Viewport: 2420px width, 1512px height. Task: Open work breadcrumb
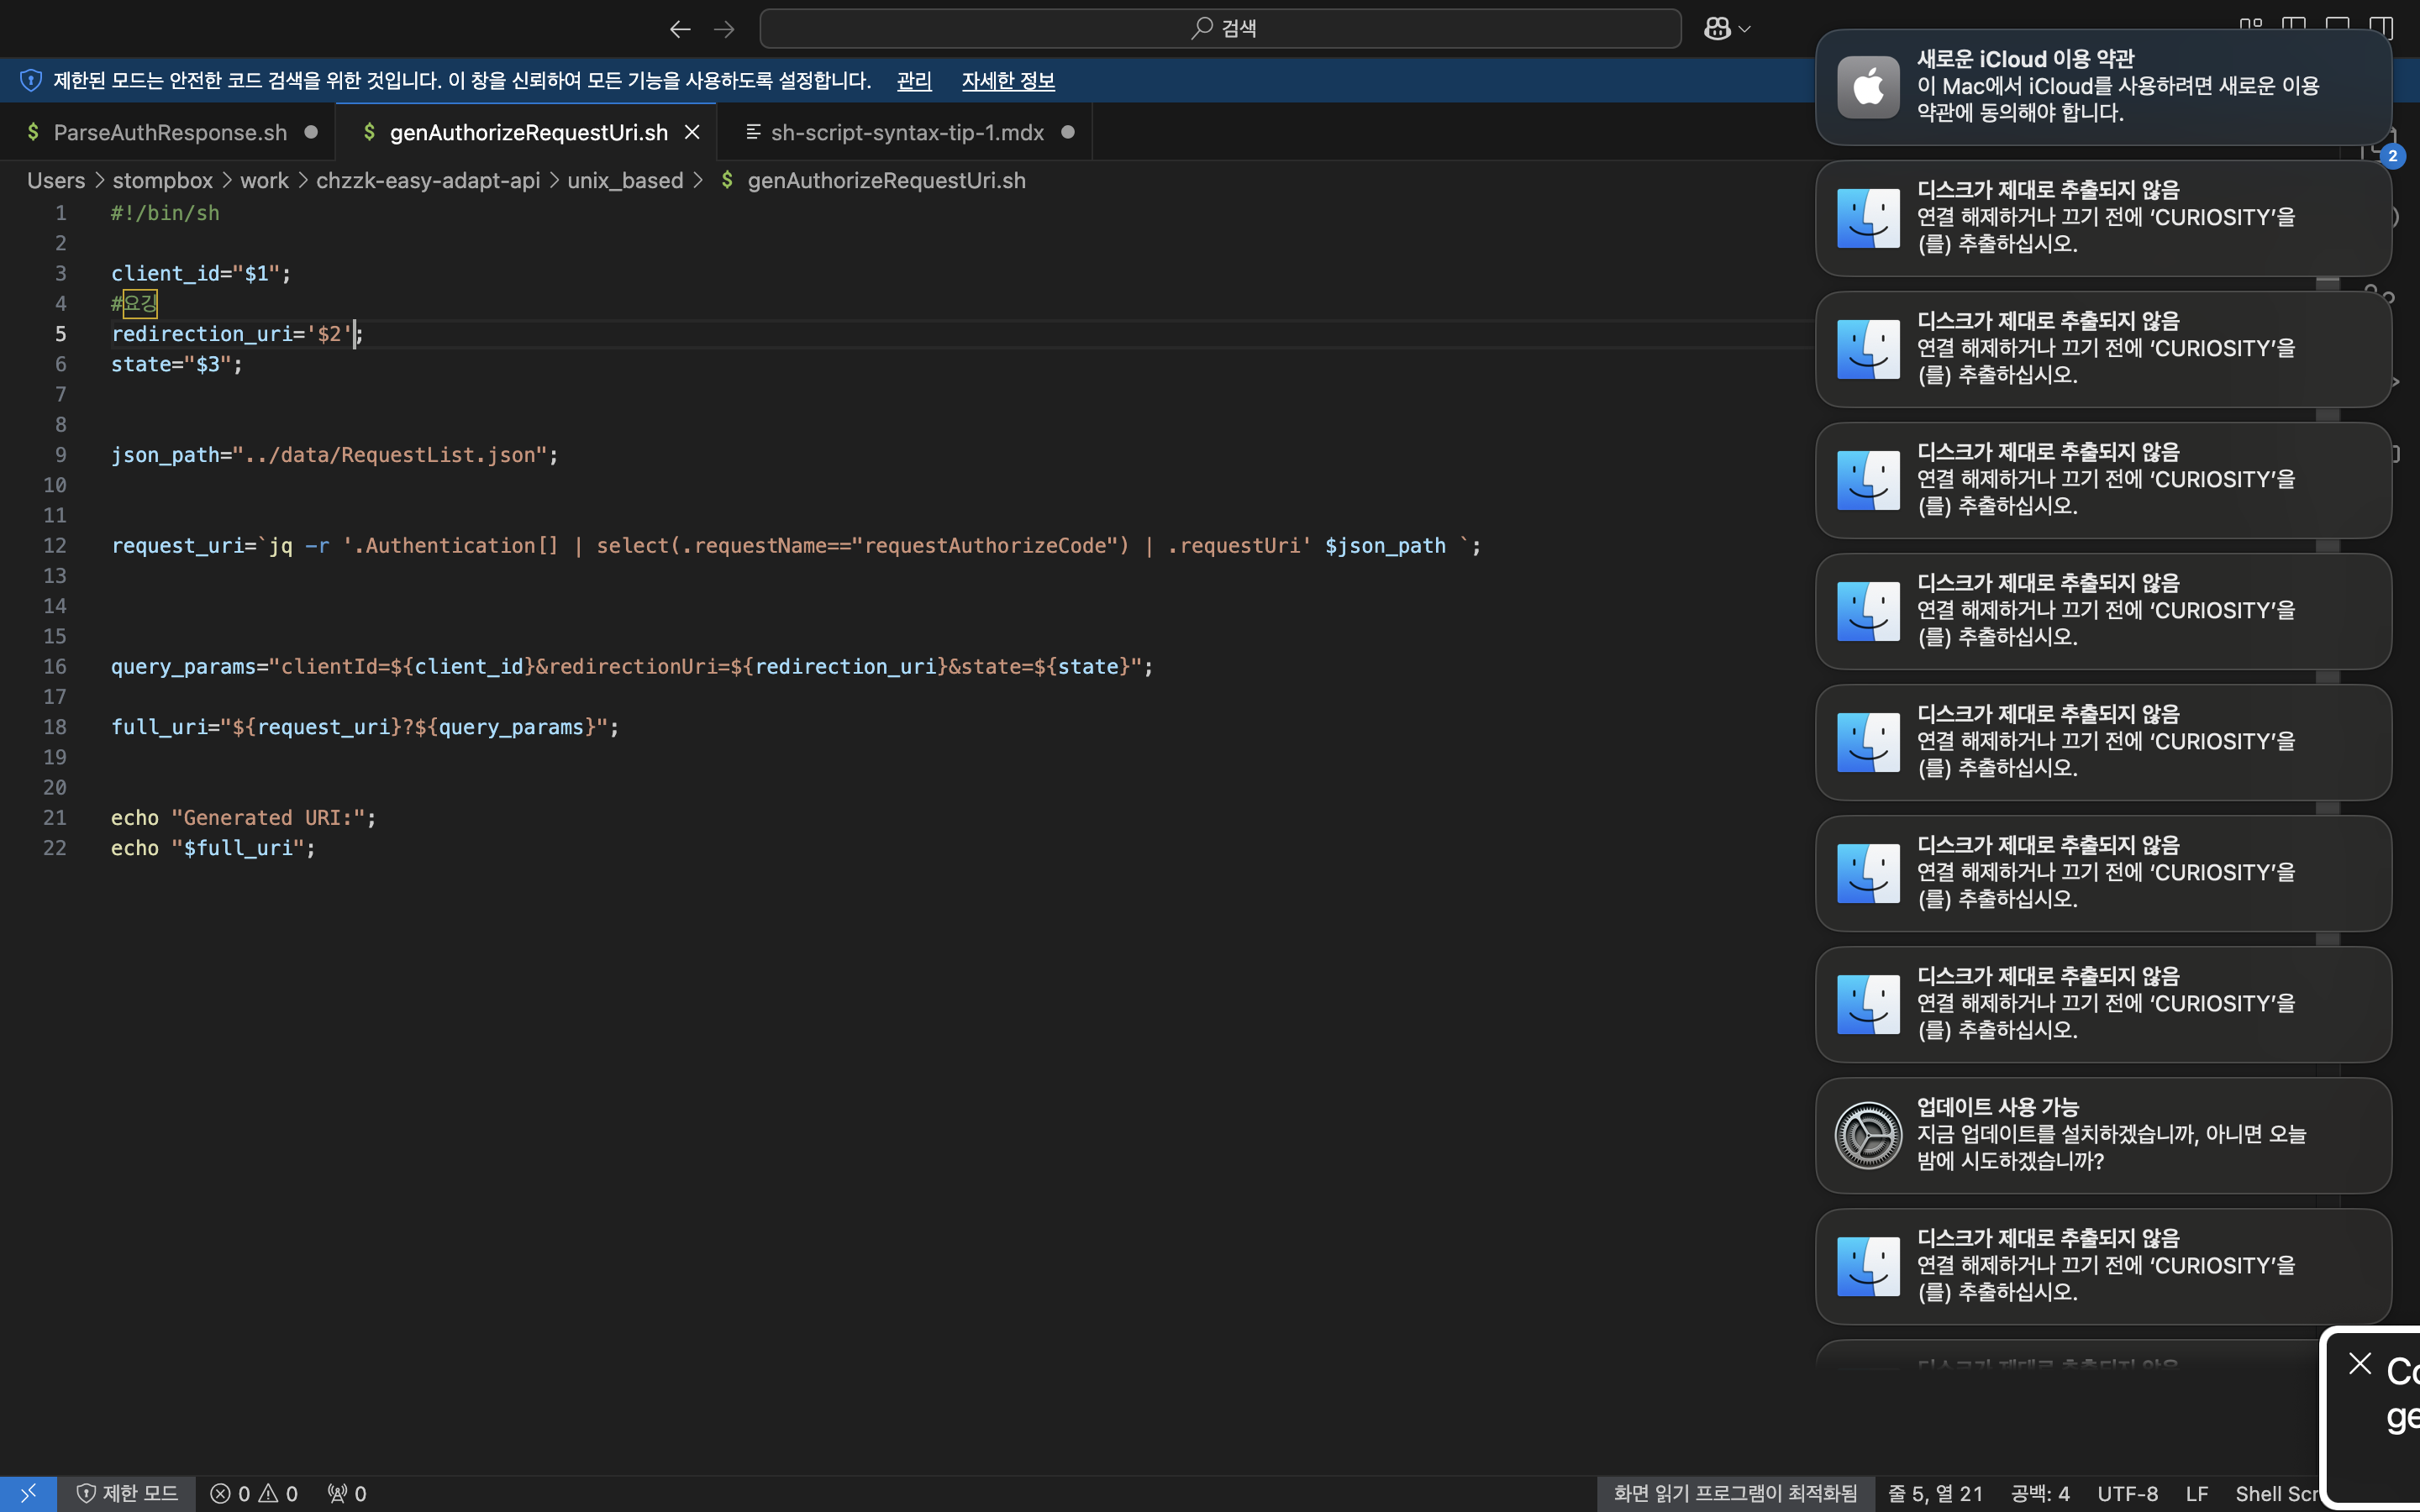(x=264, y=180)
